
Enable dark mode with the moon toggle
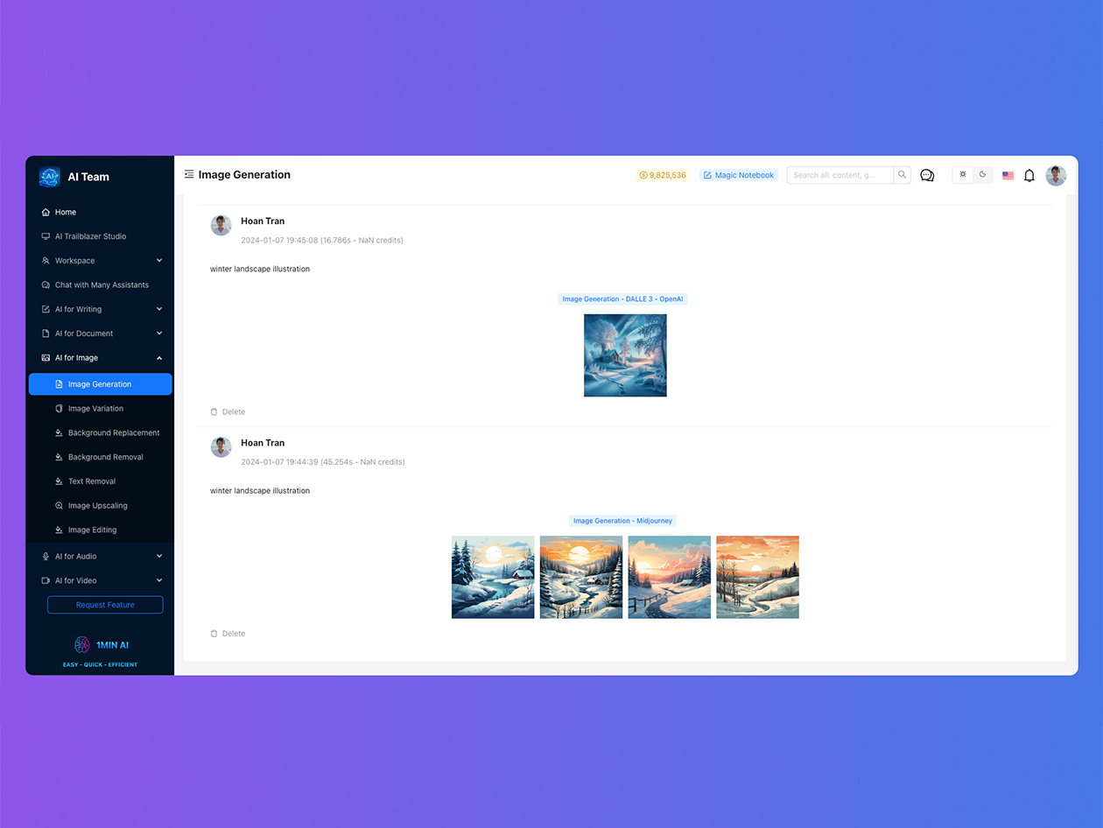[982, 174]
